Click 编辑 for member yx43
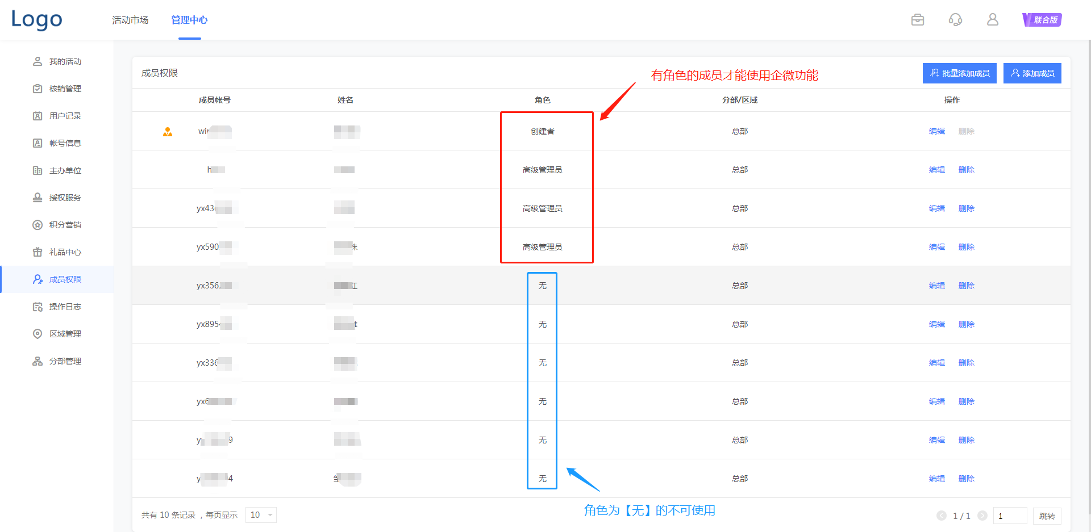The image size is (1091, 532). [937, 208]
